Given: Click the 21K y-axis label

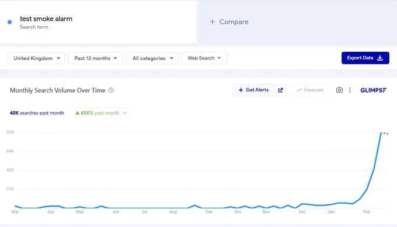Looking at the screenshot, I should [x=10, y=189].
